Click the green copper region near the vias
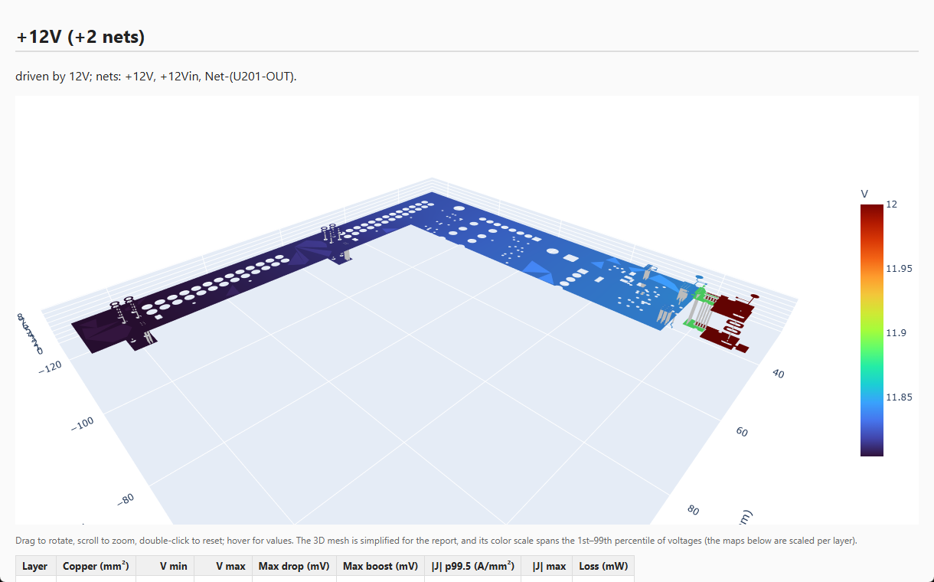 pos(699,293)
